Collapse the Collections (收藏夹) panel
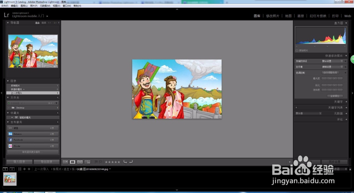 [8, 113]
